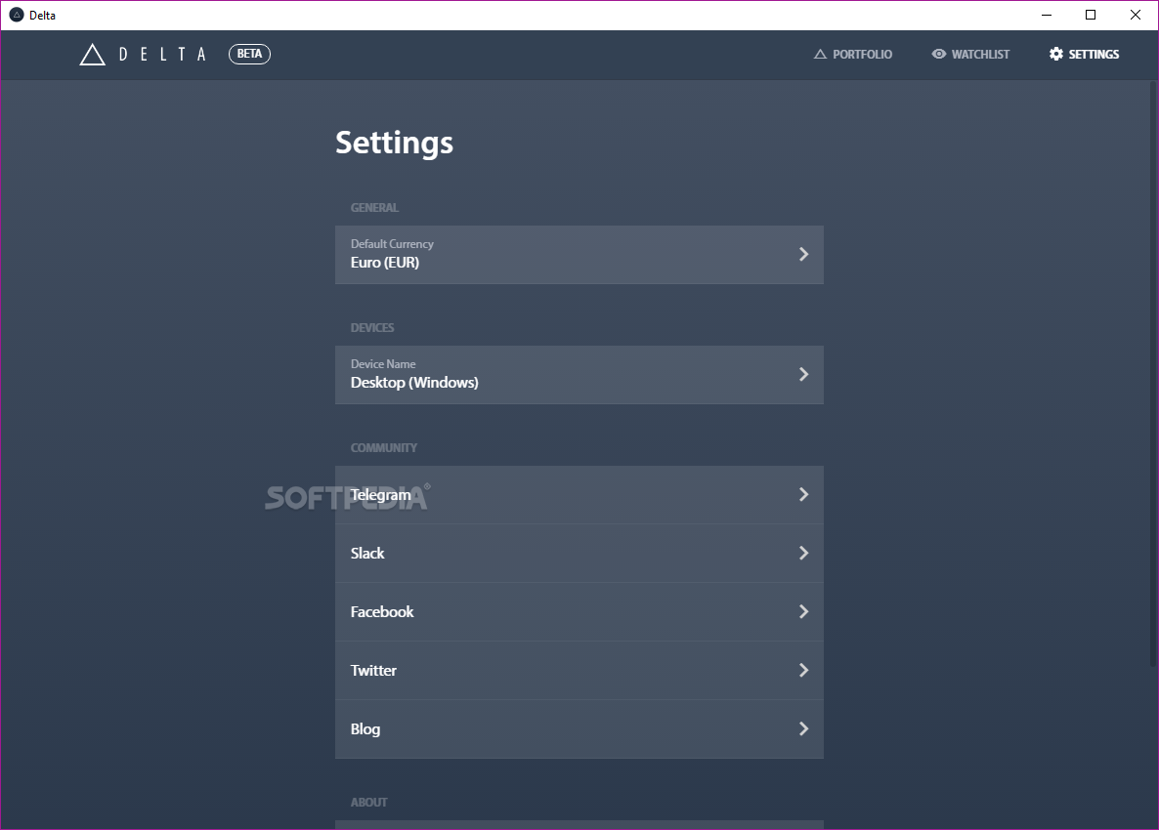Click the BETA badge
The height and width of the screenshot is (830, 1159).
click(x=249, y=54)
